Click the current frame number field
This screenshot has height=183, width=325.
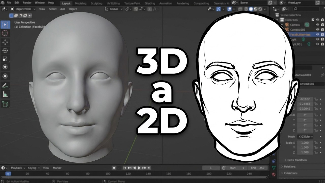pyautogui.click(x=211, y=168)
